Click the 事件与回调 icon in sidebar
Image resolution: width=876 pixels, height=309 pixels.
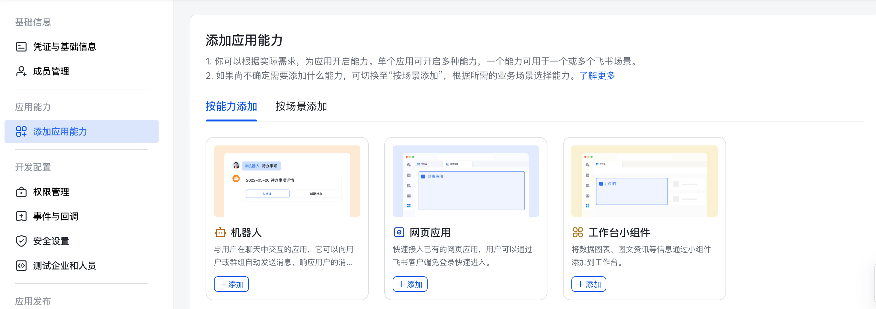pyautogui.click(x=21, y=216)
